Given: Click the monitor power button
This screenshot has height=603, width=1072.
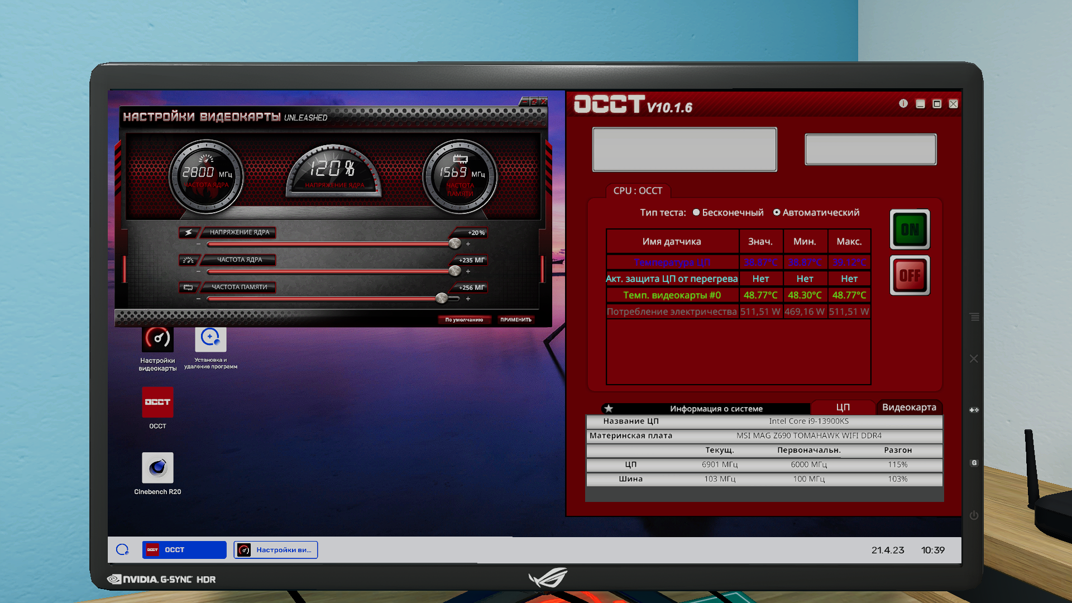Looking at the screenshot, I should (974, 515).
